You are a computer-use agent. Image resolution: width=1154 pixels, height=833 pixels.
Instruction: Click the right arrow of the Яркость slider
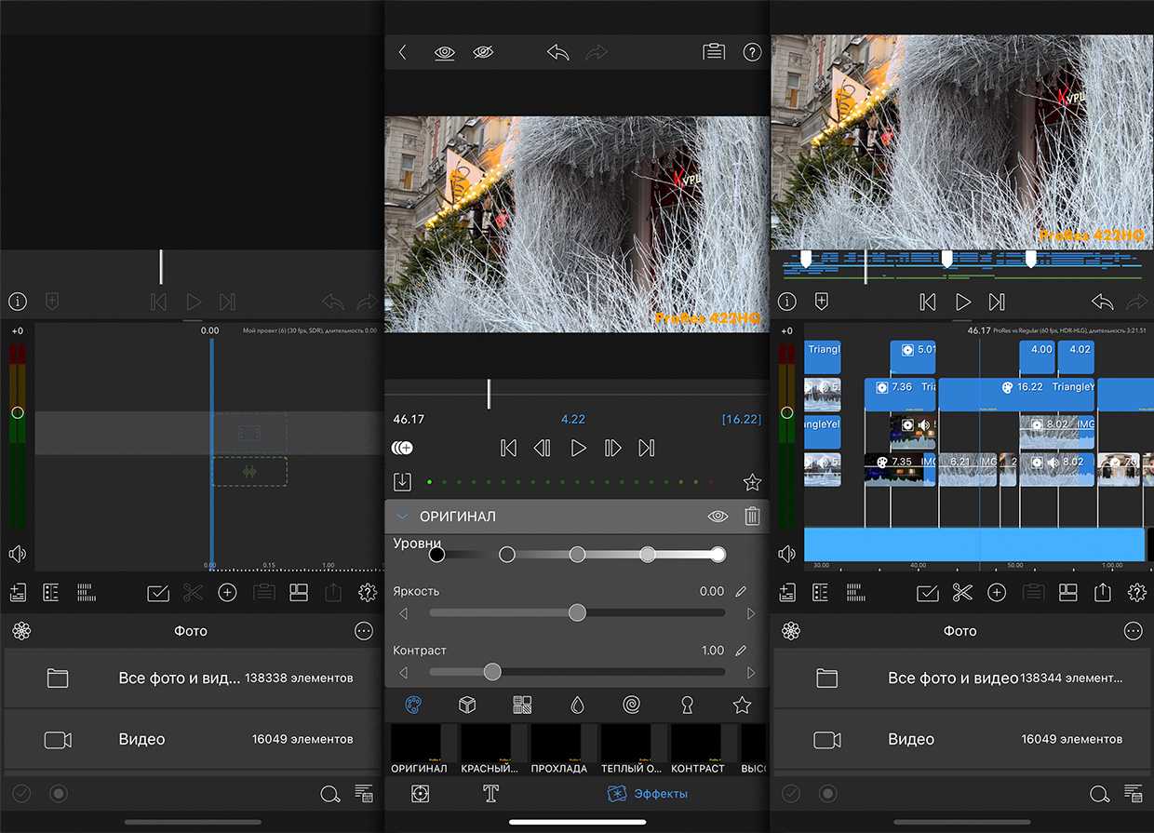point(751,613)
